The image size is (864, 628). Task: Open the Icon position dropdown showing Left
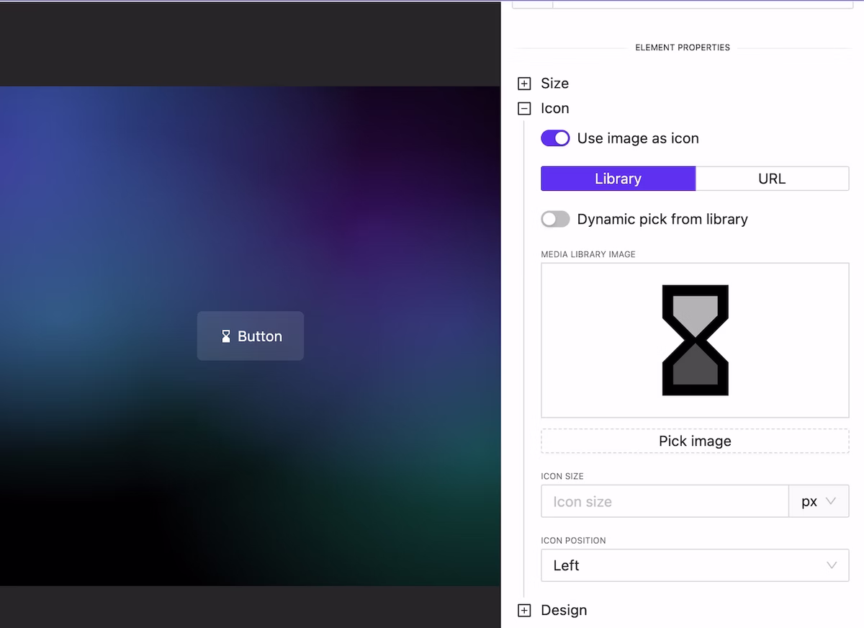(x=694, y=565)
